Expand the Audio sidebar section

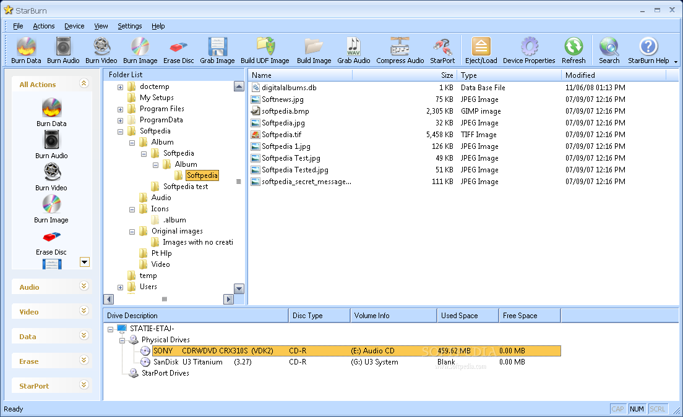click(84, 286)
